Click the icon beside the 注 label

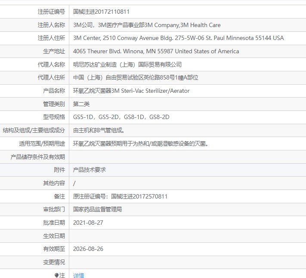click(x=57, y=275)
